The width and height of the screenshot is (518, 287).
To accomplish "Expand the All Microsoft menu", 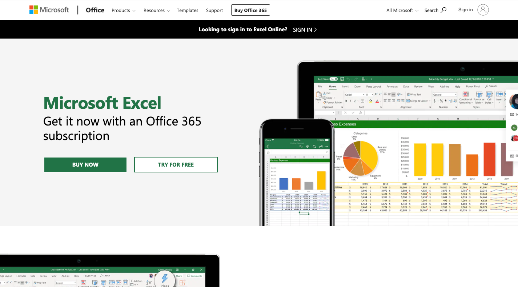I will [402, 11].
